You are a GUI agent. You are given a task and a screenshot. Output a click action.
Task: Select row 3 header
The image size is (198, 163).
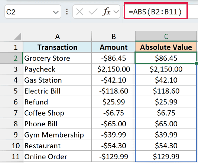(x=12, y=69)
